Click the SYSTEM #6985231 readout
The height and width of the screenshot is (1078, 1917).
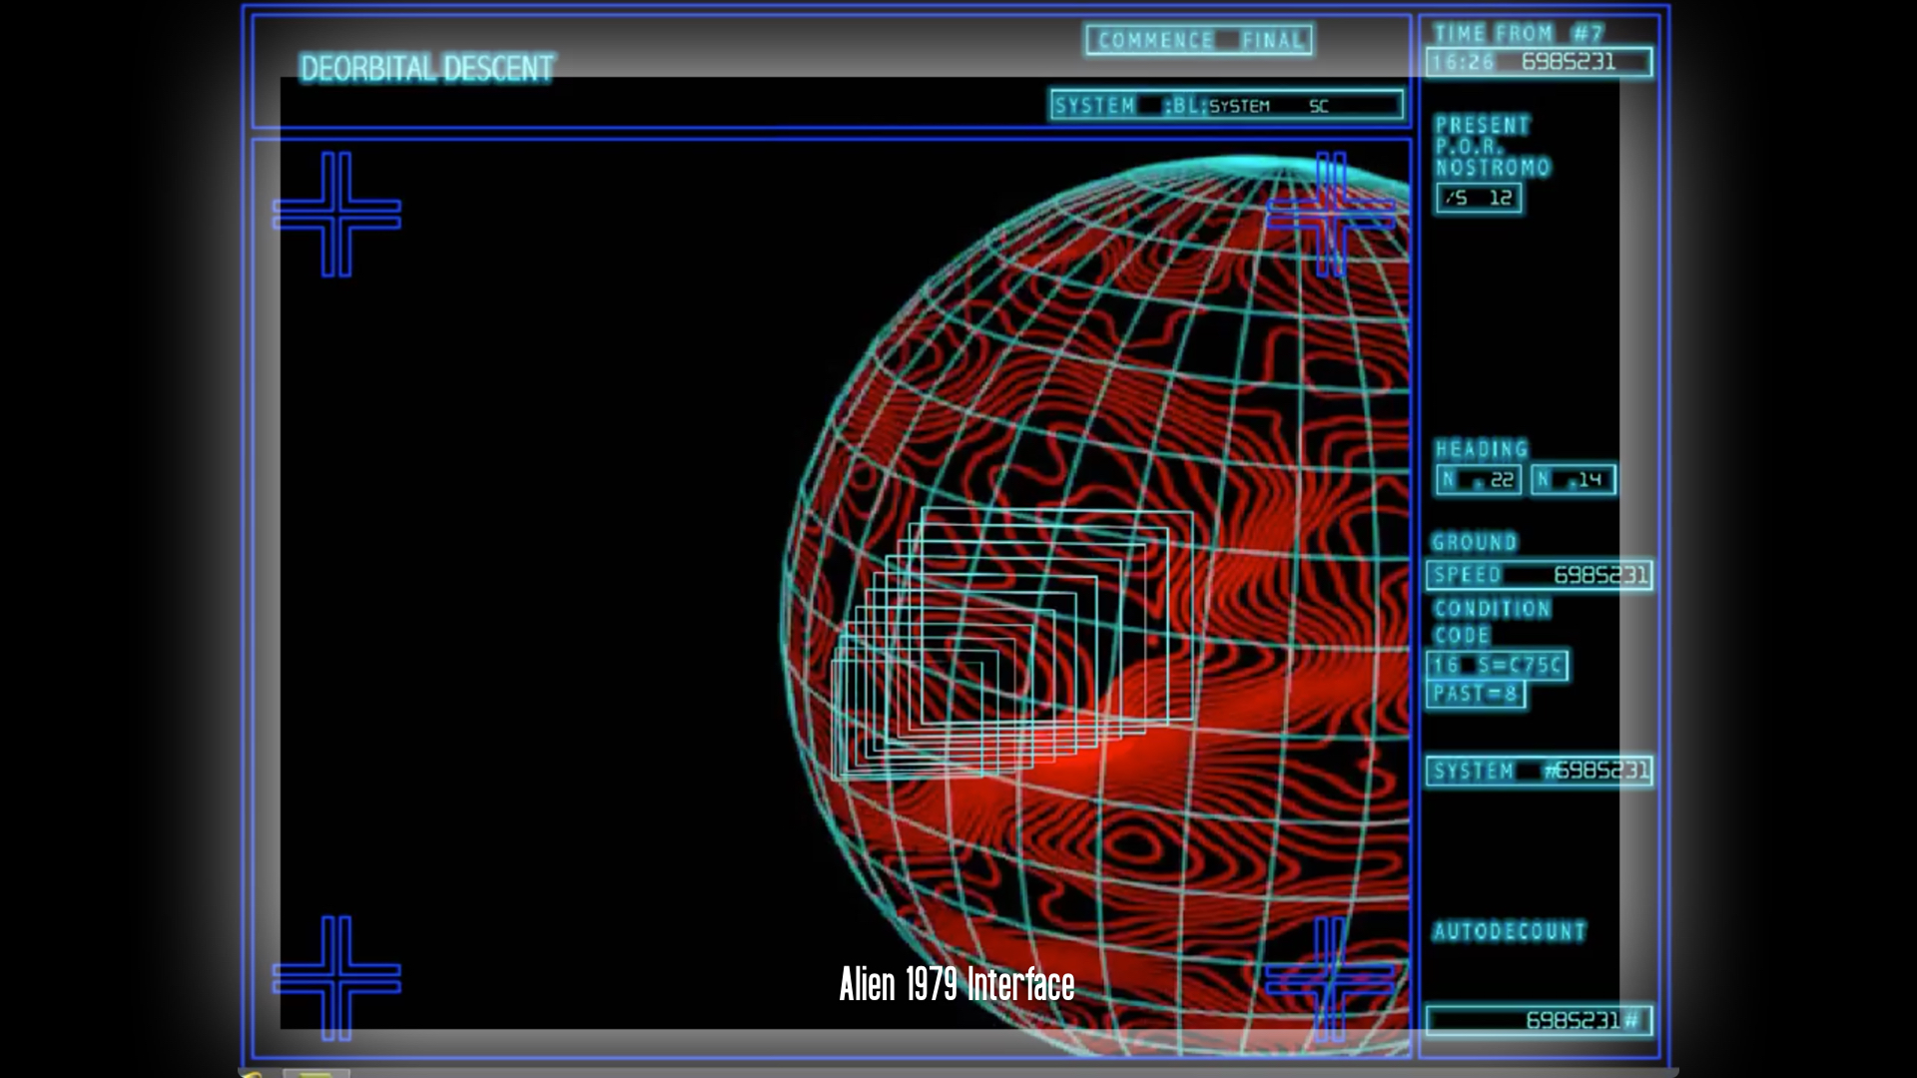point(1539,771)
